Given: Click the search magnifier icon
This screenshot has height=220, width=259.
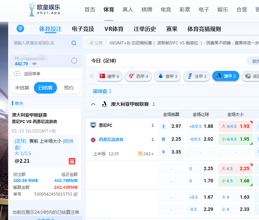Looking at the screenshot, I should (x=74, y=43).
